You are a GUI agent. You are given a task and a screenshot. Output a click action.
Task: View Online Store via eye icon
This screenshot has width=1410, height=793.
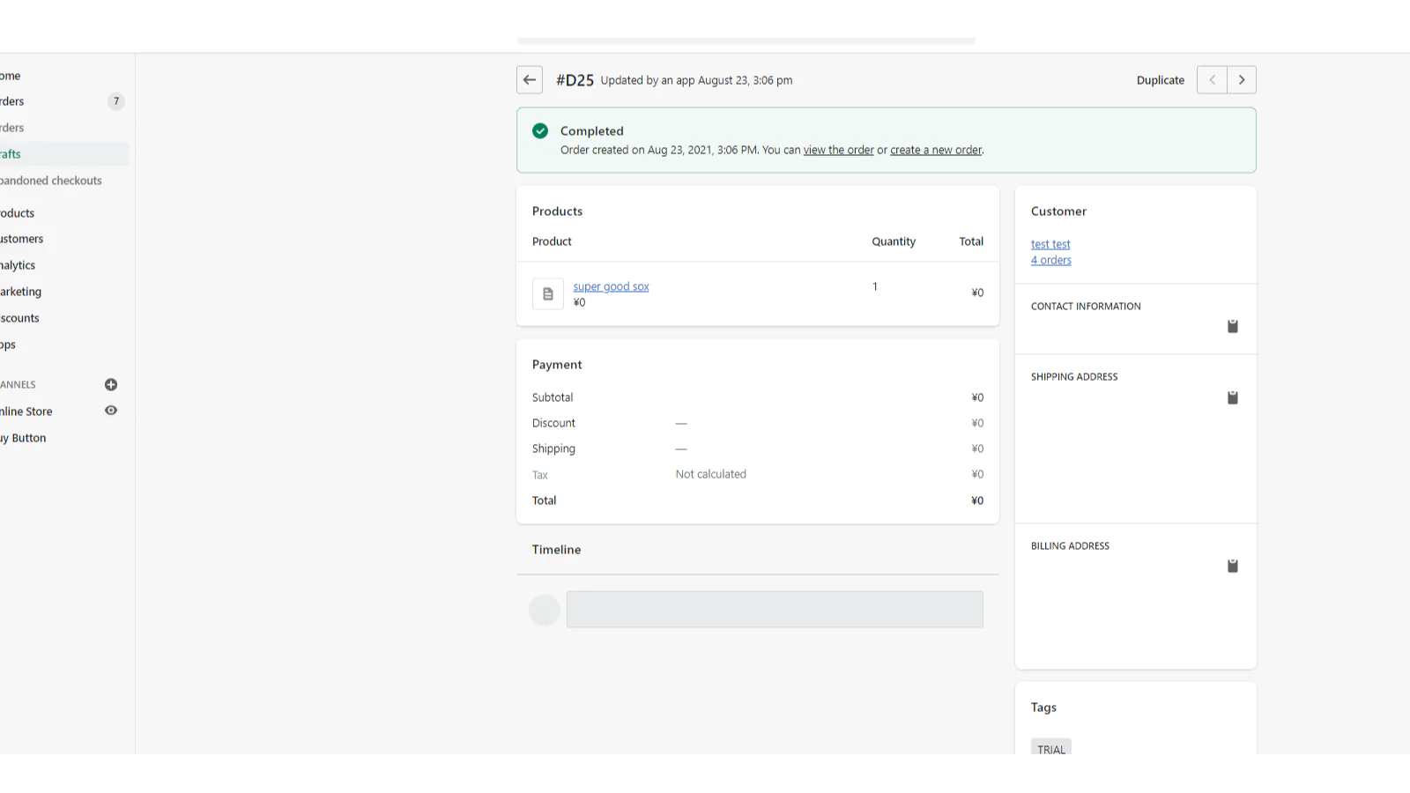point(111,411)
